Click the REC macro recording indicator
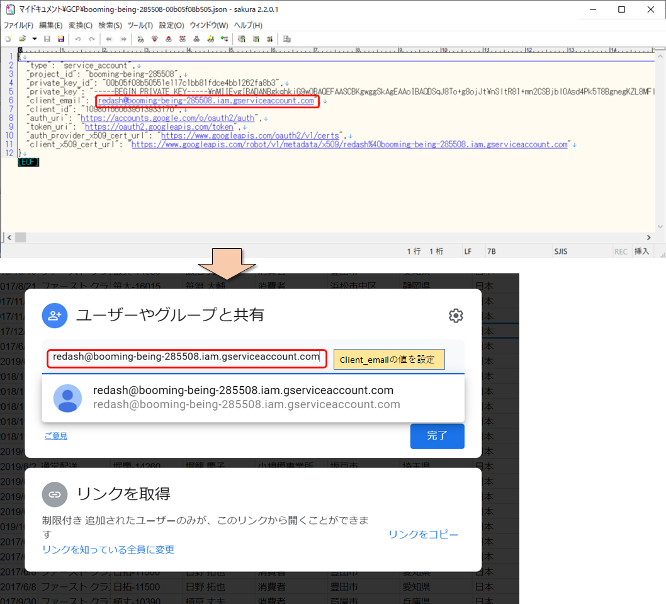Viewport: 666px width, 604px height. click(620, 251)
